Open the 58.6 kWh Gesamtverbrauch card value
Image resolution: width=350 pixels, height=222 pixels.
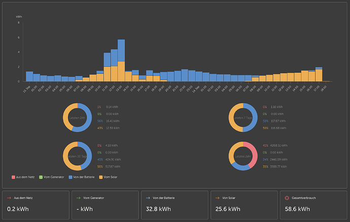point(297,209)
